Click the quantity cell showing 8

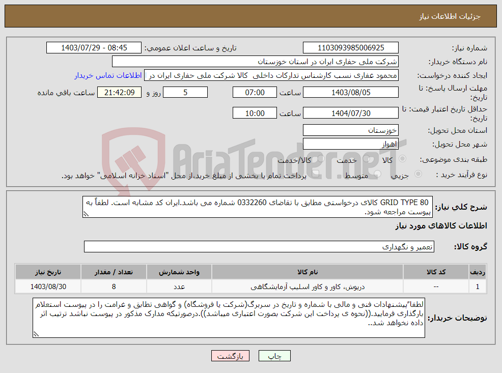pyautogui.click(x=114, y=286)
